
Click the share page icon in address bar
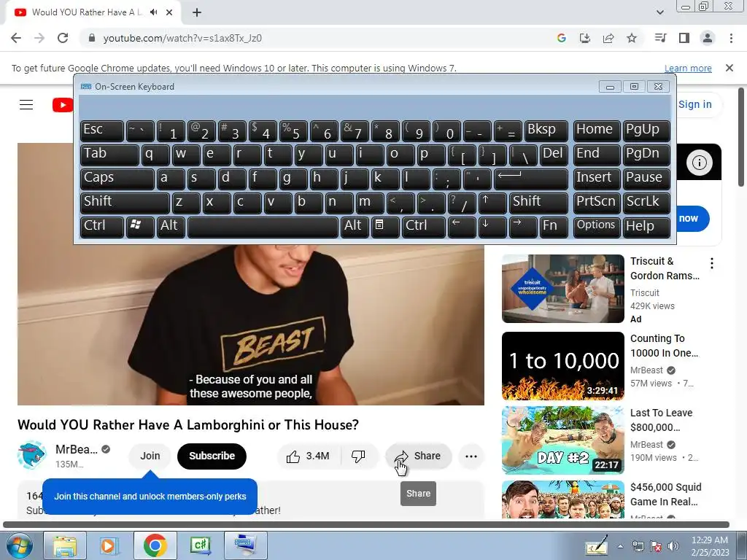(x=608, y=38)
